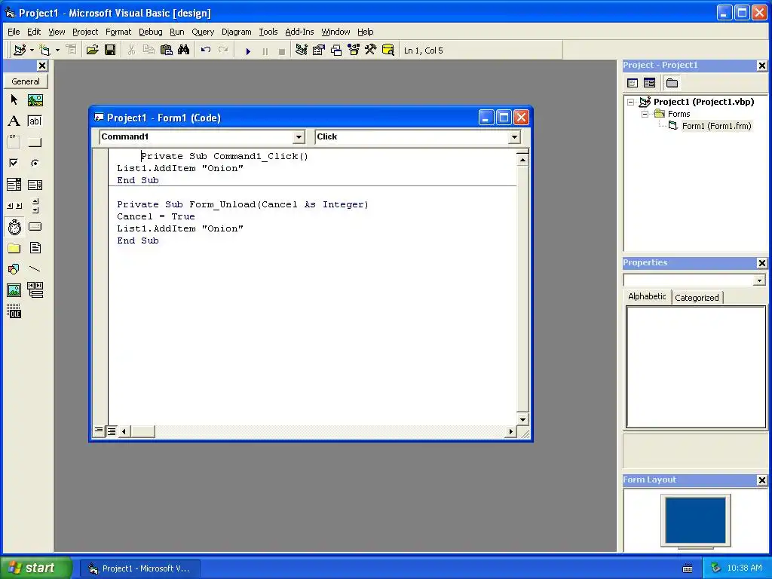
Task: Switch to the Alphabetic properties tab
Action: (x=647, y=296)
